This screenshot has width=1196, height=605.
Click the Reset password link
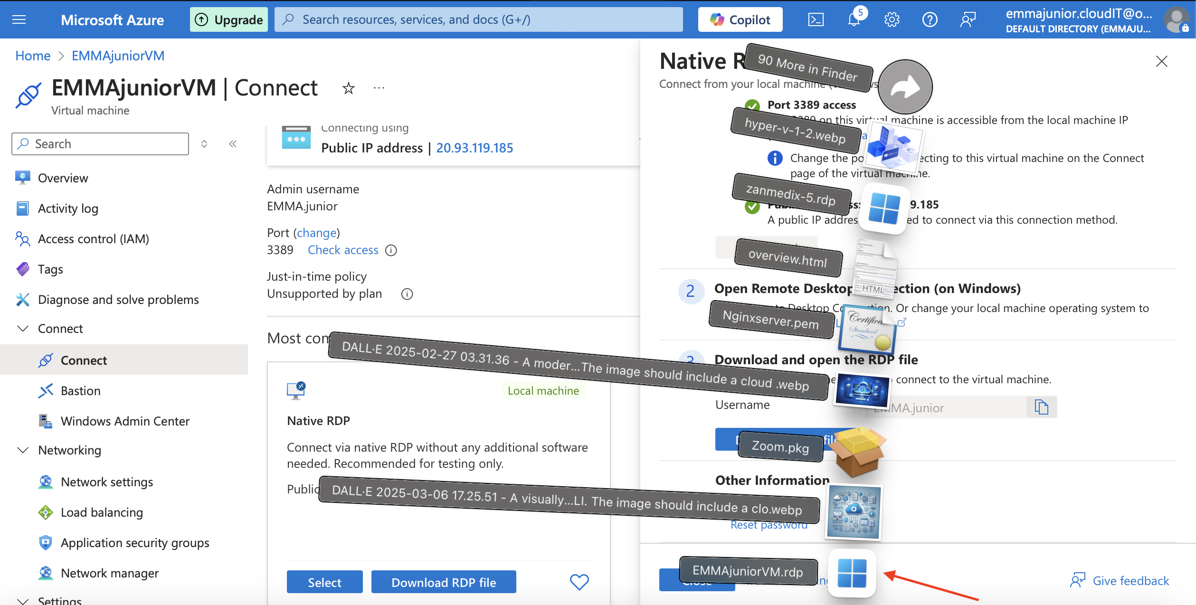(x=769, y=525)
